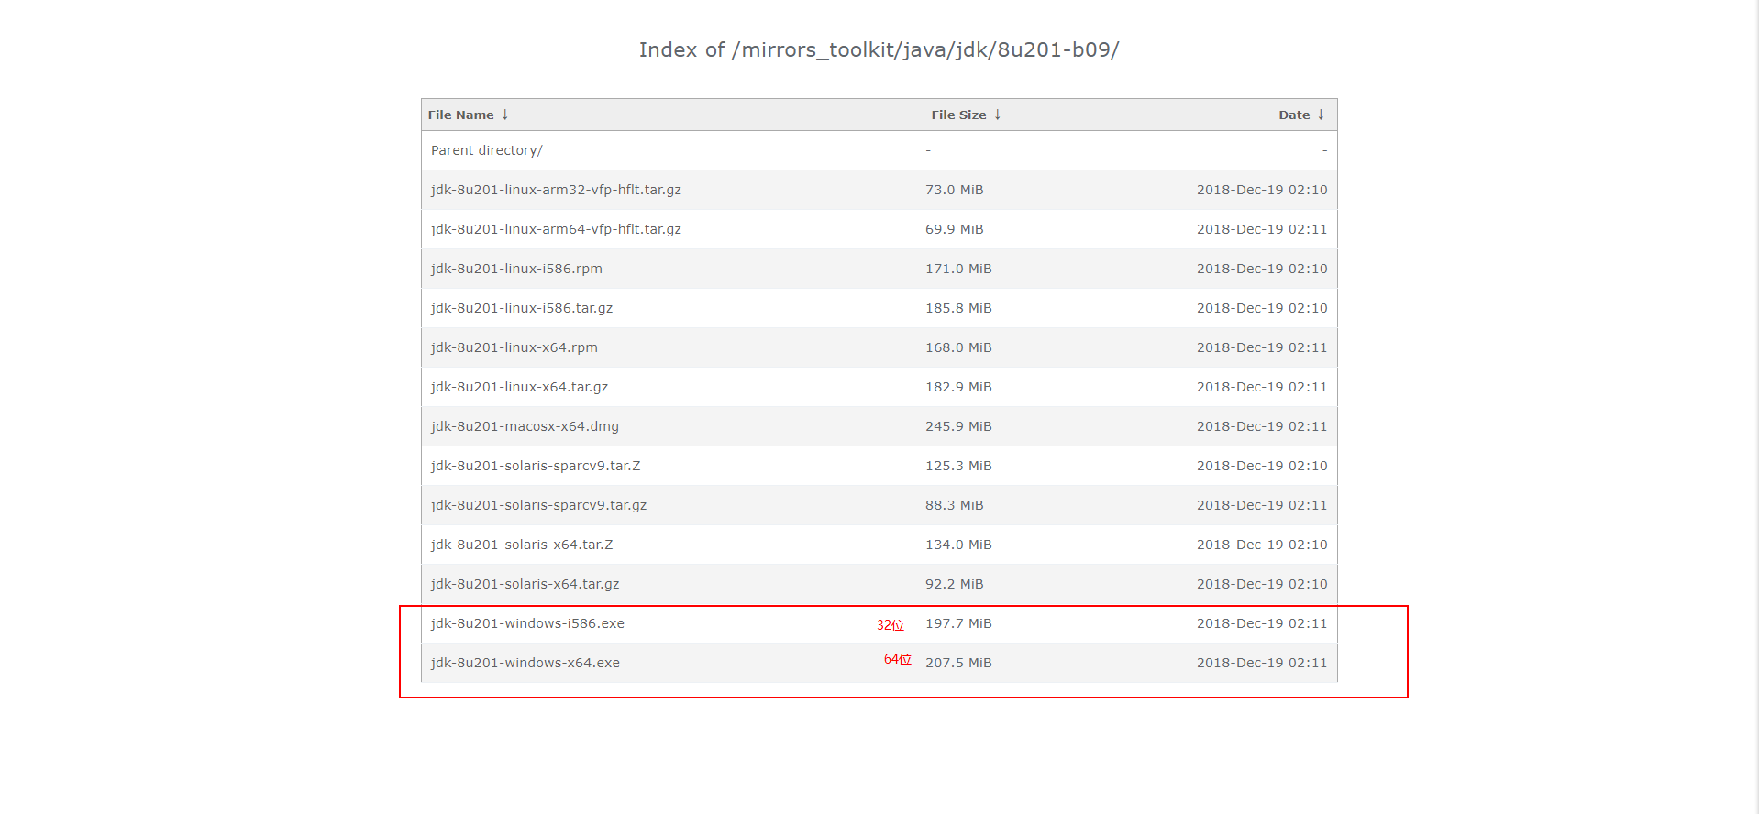Click the 168.0 MiB size cell
Viewport: 1759px width, 814px height.
coord(958,347)
